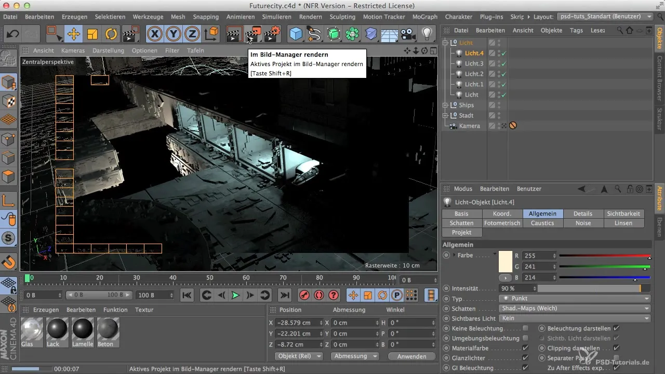Add a Cube primitive object
This screenshot has height=374, width=665.
tap(296, 34)
